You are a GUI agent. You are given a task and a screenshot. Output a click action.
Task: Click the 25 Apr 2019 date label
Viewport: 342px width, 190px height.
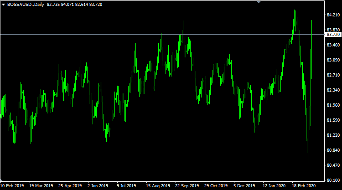tap(70, 185)
